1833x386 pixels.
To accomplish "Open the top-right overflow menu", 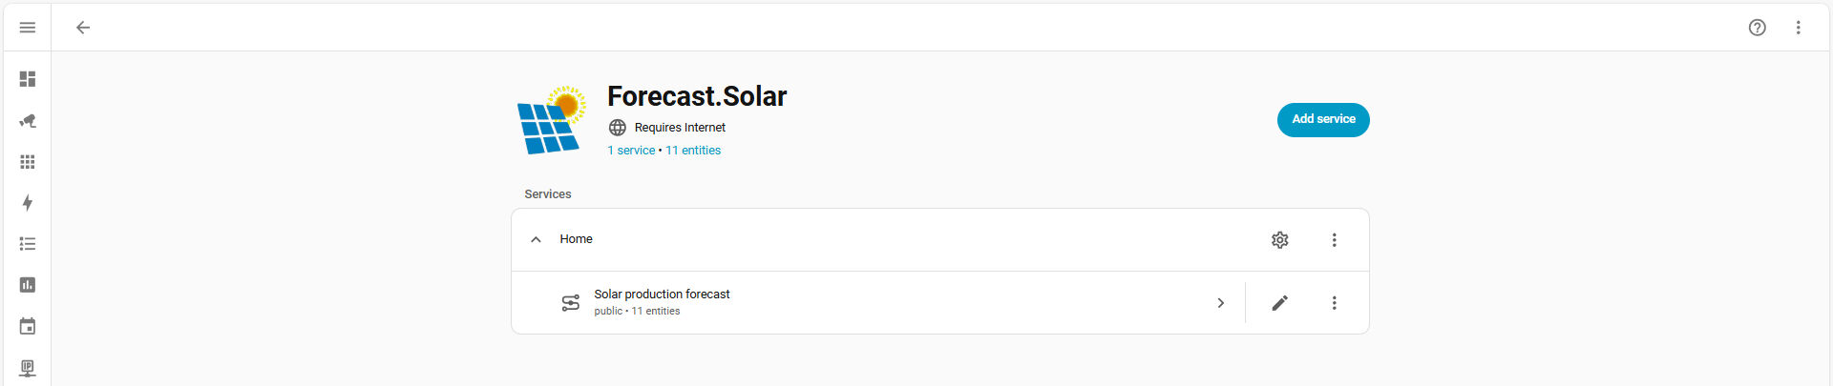I will coord(1798,28).
